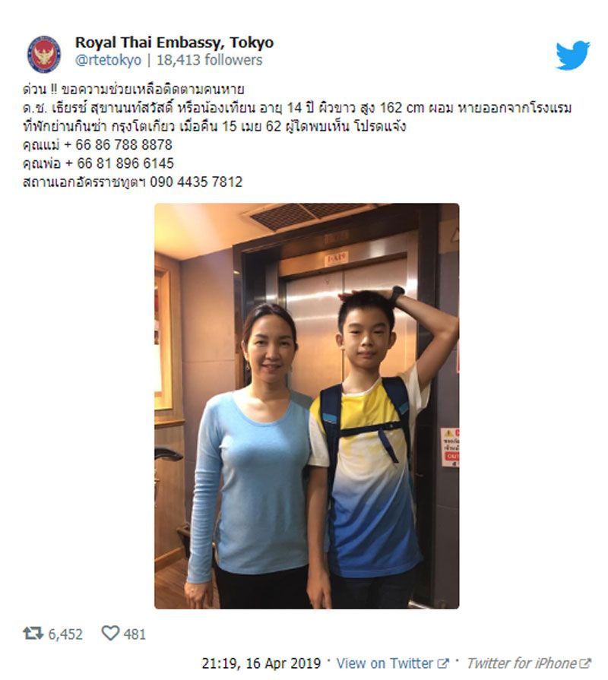This screenshot has height=680, width=608.
Task: Click the father's phone number +66 81 896 6145
Action: [119, 163]
